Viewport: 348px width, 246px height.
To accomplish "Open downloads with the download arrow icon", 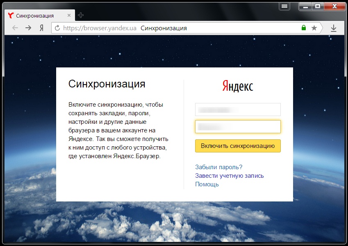I will coord(334,28).
